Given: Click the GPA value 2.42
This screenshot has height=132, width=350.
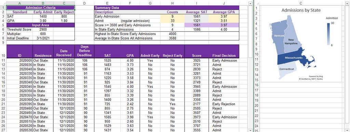Looking at the screenshot, I should 130,104.
